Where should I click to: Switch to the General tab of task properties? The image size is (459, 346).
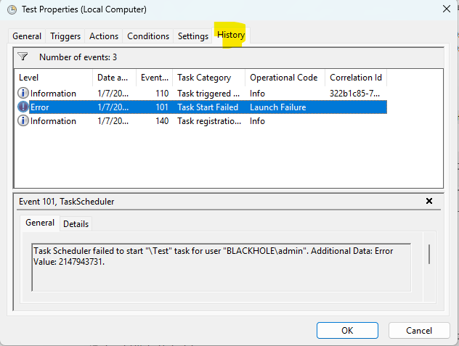coord(27,36)
